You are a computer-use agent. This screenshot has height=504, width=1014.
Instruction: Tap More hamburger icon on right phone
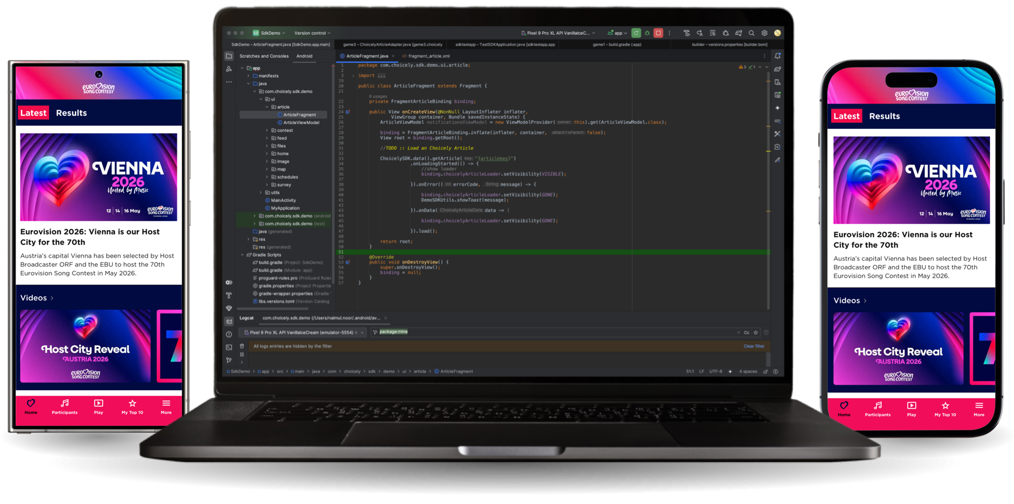[x=979, y=406]
